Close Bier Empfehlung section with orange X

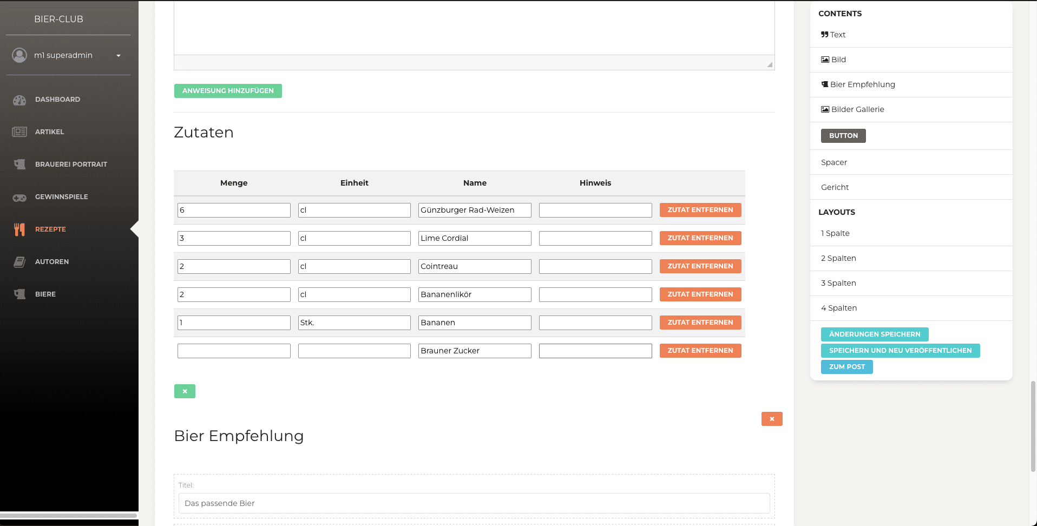pyautogui.click(x=771, y=419)
